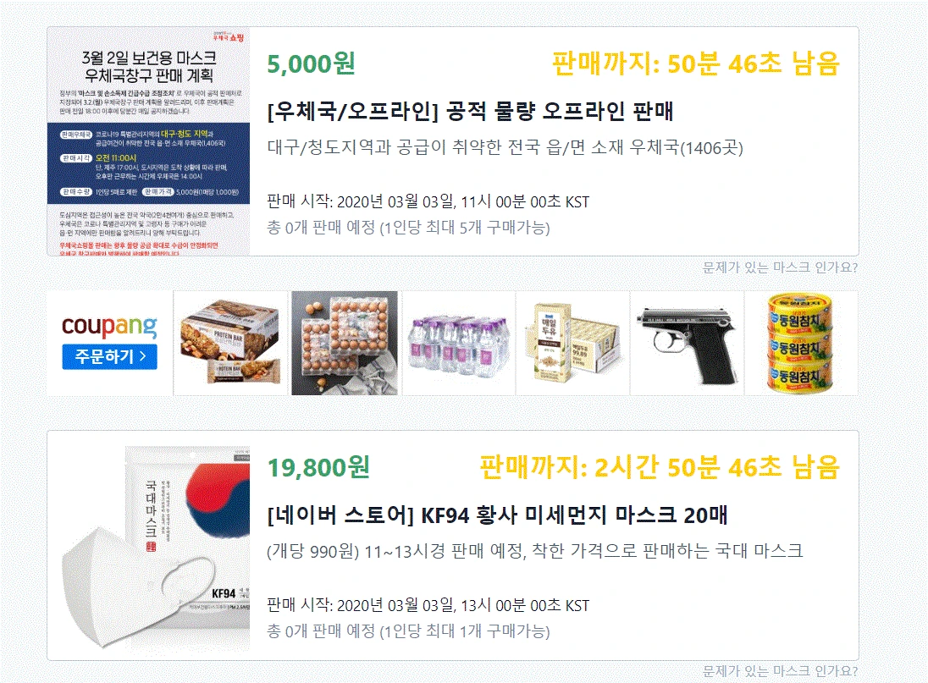
Task: Click the 대구/청도지역 우체국 description text
Action: [x=505, y=147]
